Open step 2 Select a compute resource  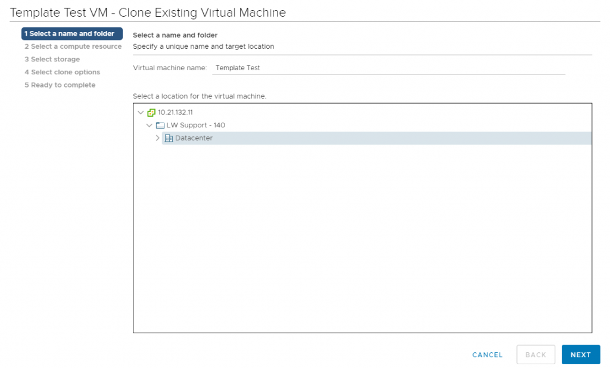point(73,46)
